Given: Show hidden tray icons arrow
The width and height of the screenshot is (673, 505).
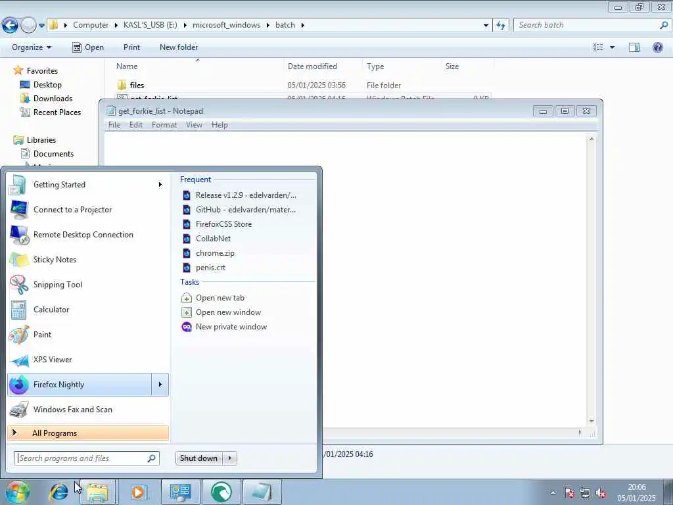Looking at the screenshot, I should (553, 493).
